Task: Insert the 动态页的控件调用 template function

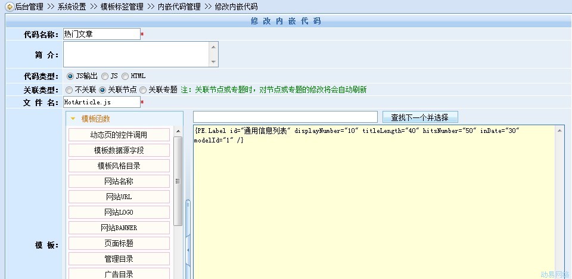Action: point(119,135)
